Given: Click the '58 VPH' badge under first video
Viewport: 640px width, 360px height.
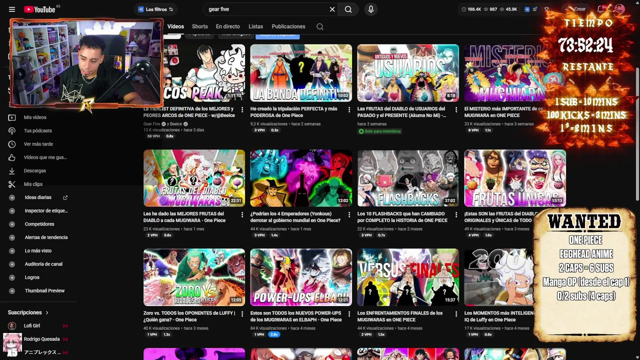Looking at the screenshot, I should pyautogui.click(x=153, y=136).
